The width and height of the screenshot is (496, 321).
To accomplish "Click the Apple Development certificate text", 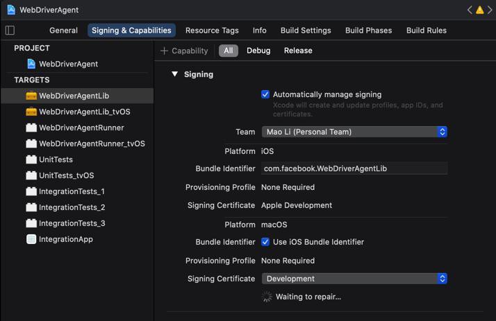I will (x=297, y=205).
